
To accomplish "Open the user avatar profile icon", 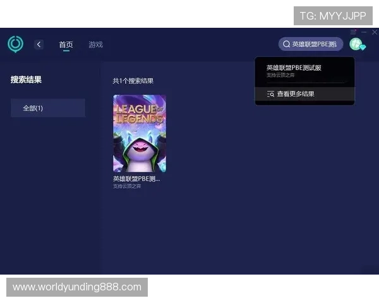I will (x=356, y=44).
